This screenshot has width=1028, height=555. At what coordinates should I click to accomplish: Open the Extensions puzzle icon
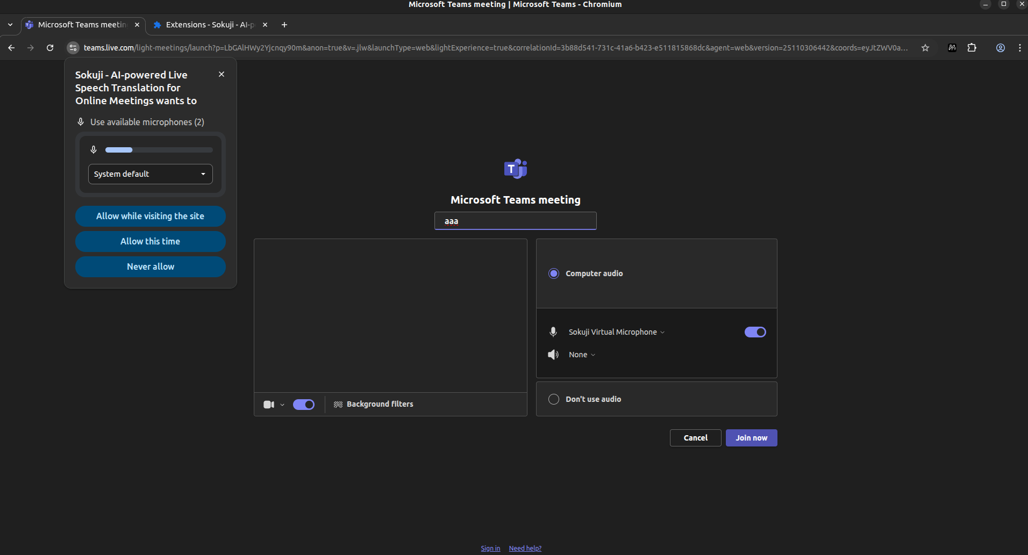pos(972,48)
